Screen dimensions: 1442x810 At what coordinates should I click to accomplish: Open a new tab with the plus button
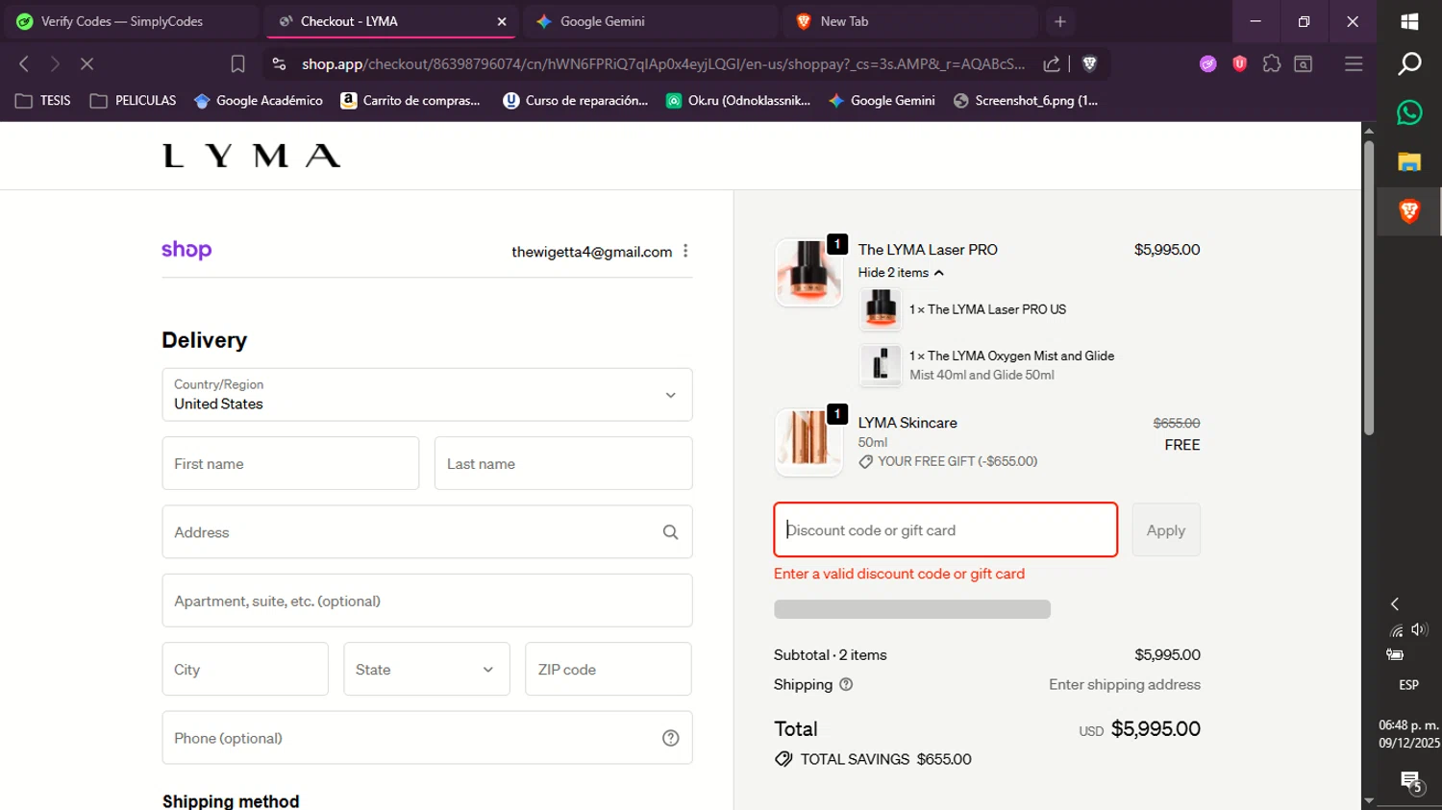coord(1060,21)
